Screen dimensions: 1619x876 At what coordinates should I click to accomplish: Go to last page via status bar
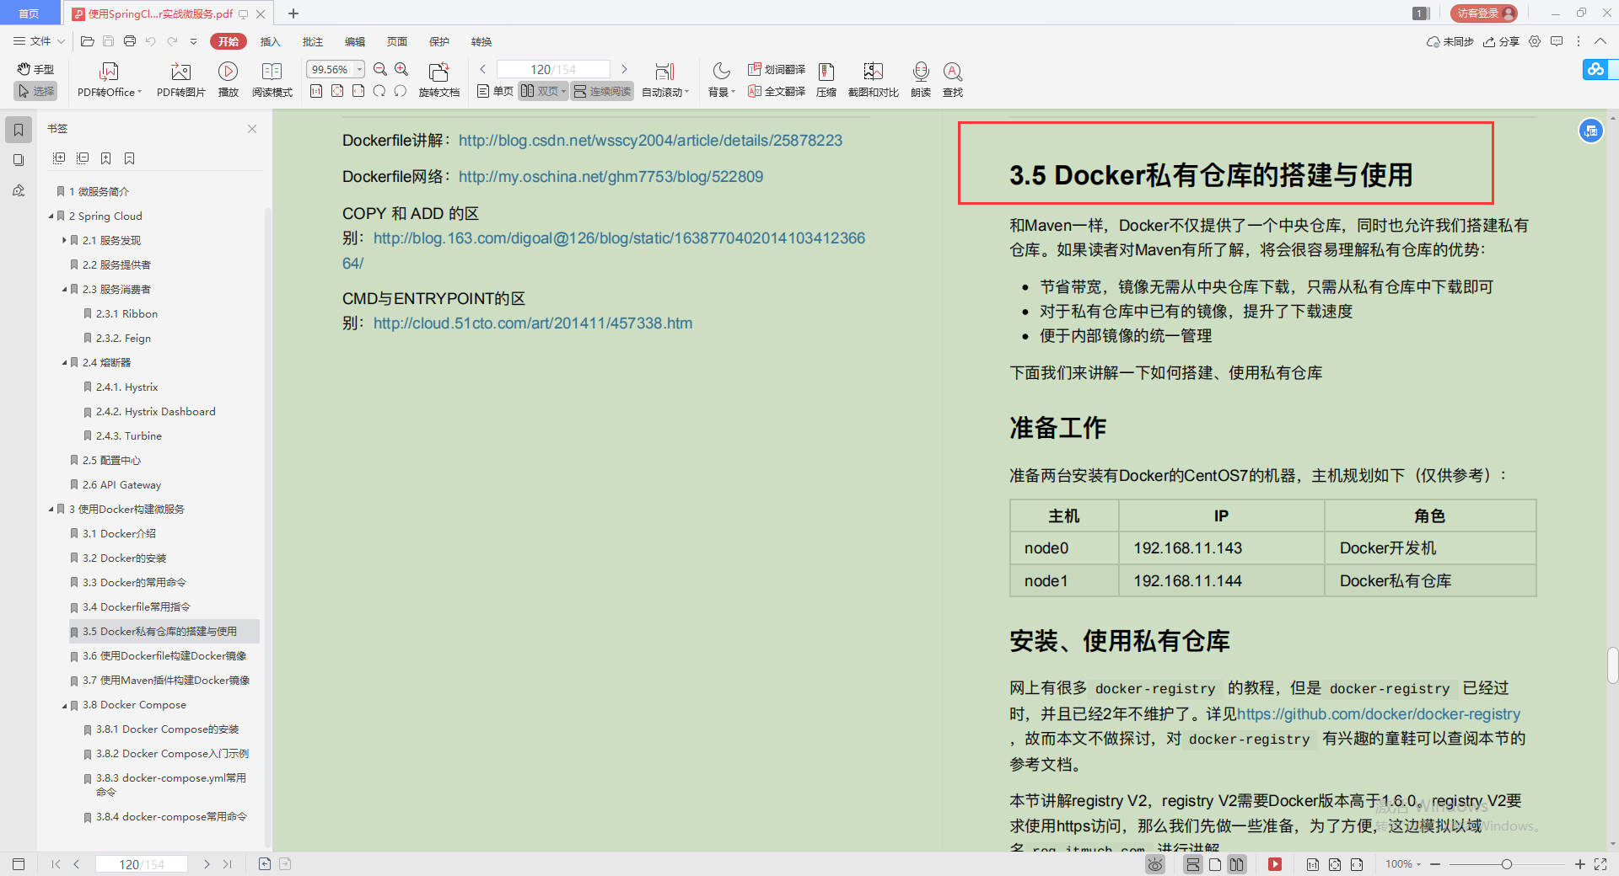point(227,864)
